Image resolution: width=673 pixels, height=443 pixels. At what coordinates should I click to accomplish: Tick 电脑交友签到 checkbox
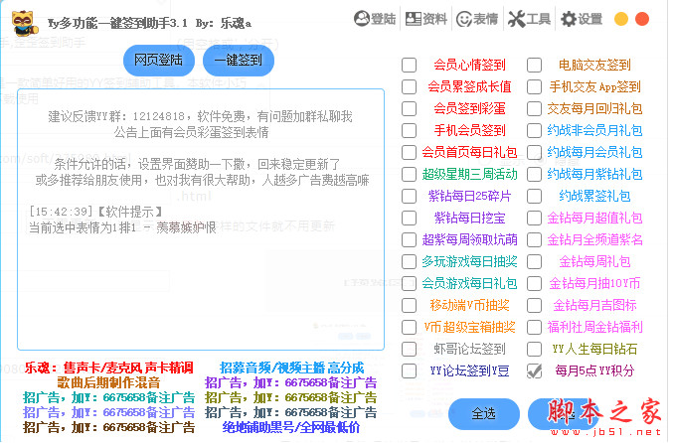[535, 66]
